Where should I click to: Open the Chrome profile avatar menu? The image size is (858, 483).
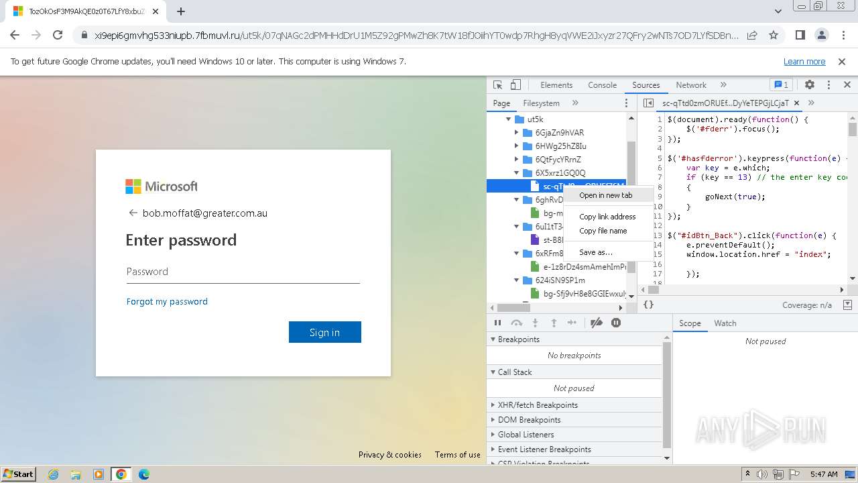(822, 36)
